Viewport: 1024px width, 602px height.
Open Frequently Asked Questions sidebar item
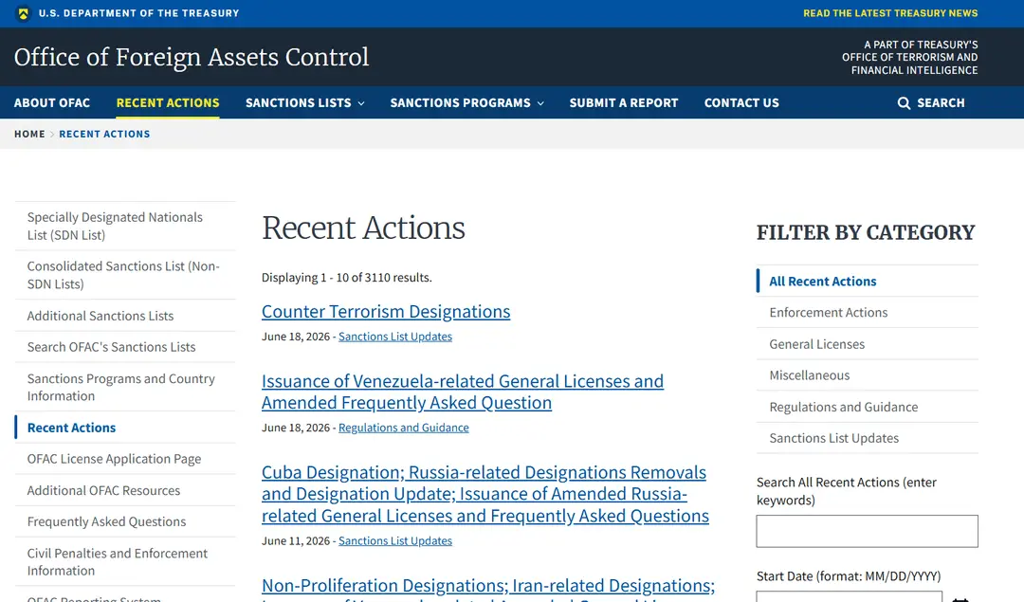pos(125,521)
